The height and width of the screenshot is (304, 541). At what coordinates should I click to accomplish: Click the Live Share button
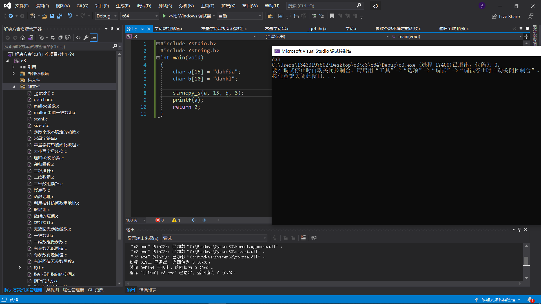click(506, 17)
